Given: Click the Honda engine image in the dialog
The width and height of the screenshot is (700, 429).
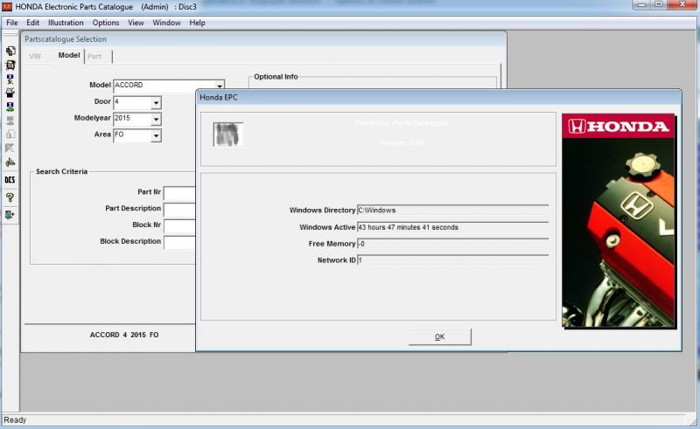Looking at the screenshot, I should coord(619,221).
